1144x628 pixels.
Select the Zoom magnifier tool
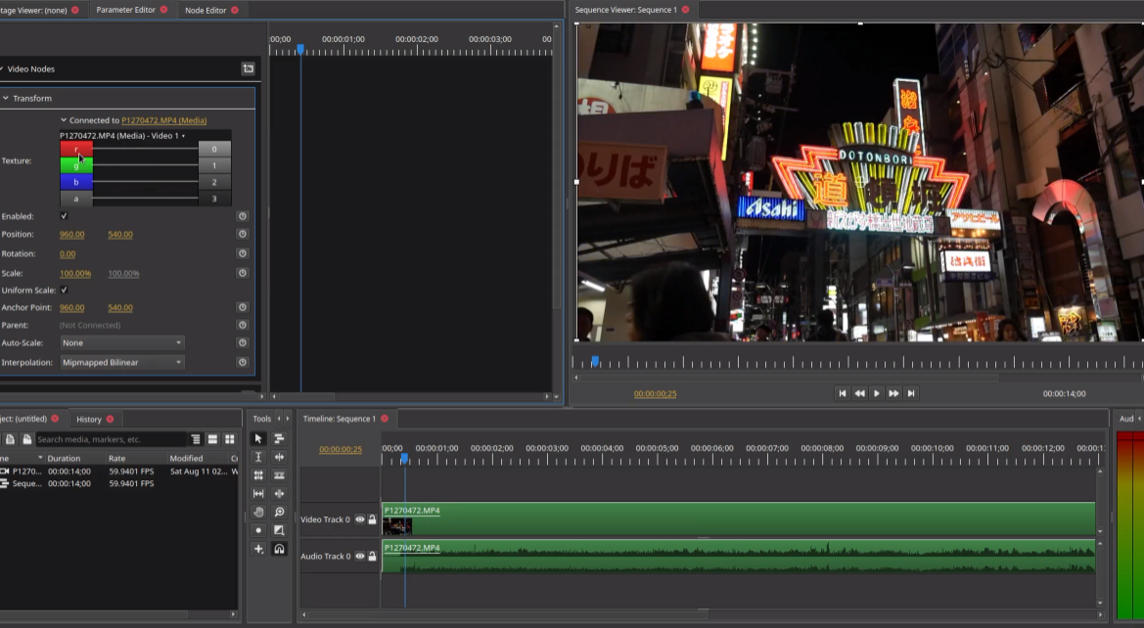point(279,512)
